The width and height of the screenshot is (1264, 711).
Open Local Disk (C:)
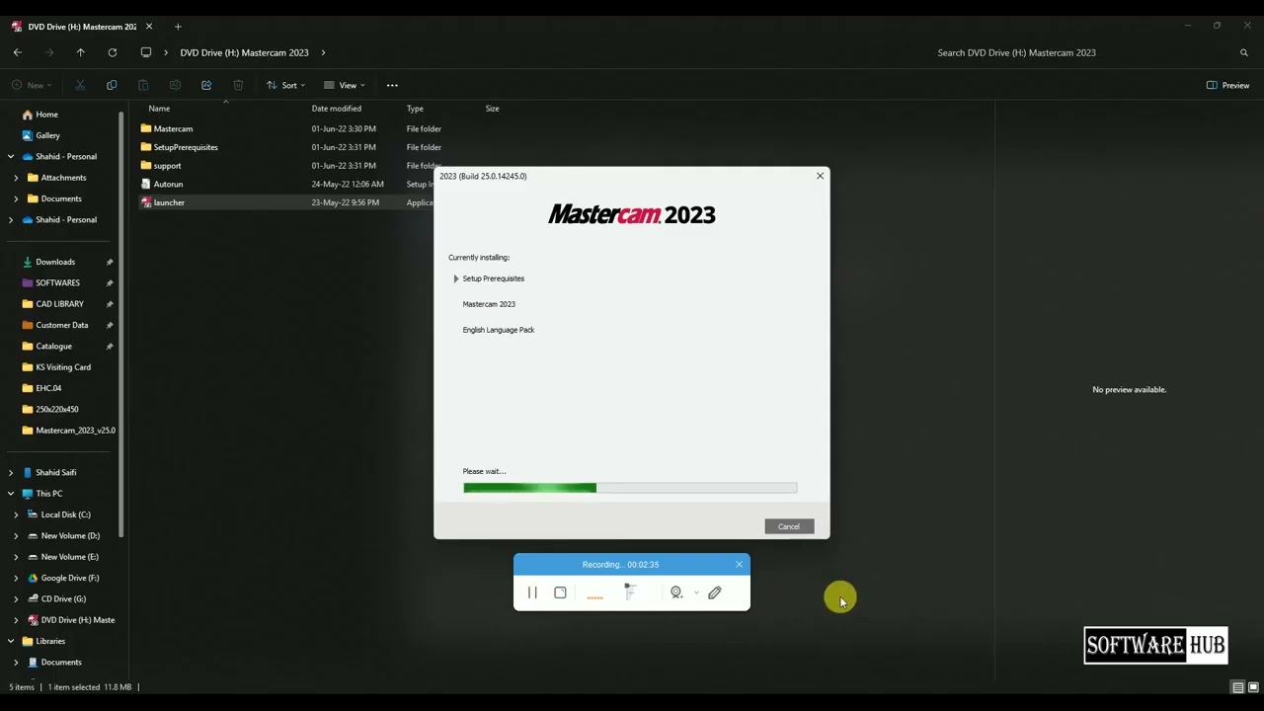(65, 514)
